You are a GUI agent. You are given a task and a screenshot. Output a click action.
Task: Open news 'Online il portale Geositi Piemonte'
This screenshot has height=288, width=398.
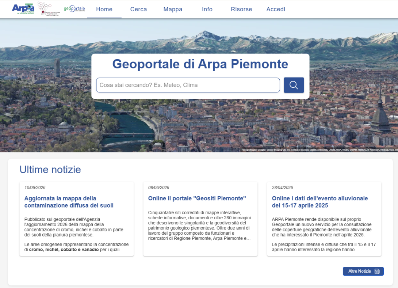pyautogui.click(x=197, y=198)
